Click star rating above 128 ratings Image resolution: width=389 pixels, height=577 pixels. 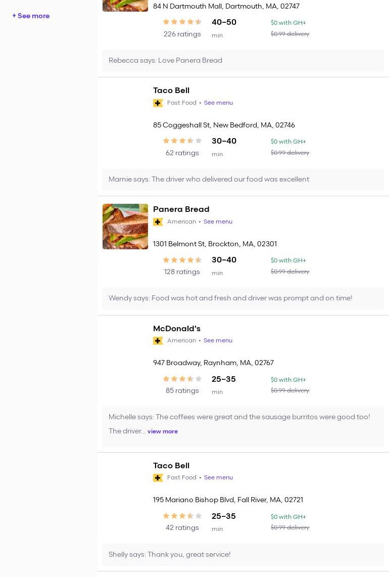click(182, 260)
